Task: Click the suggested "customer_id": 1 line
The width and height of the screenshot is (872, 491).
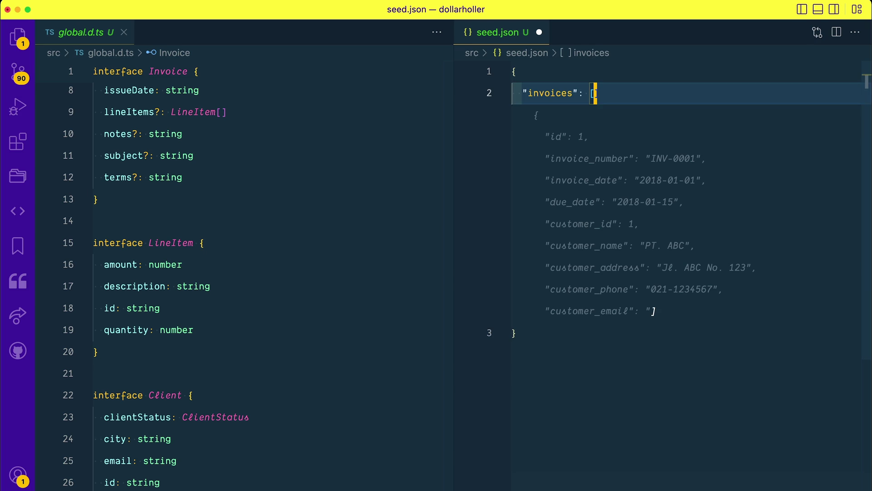Action: tap(591, 224)
